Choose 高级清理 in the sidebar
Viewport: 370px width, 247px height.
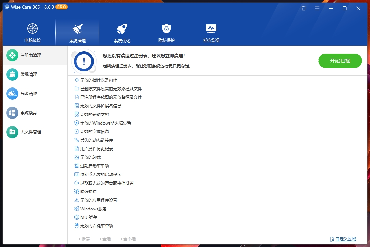pos(35,94)
